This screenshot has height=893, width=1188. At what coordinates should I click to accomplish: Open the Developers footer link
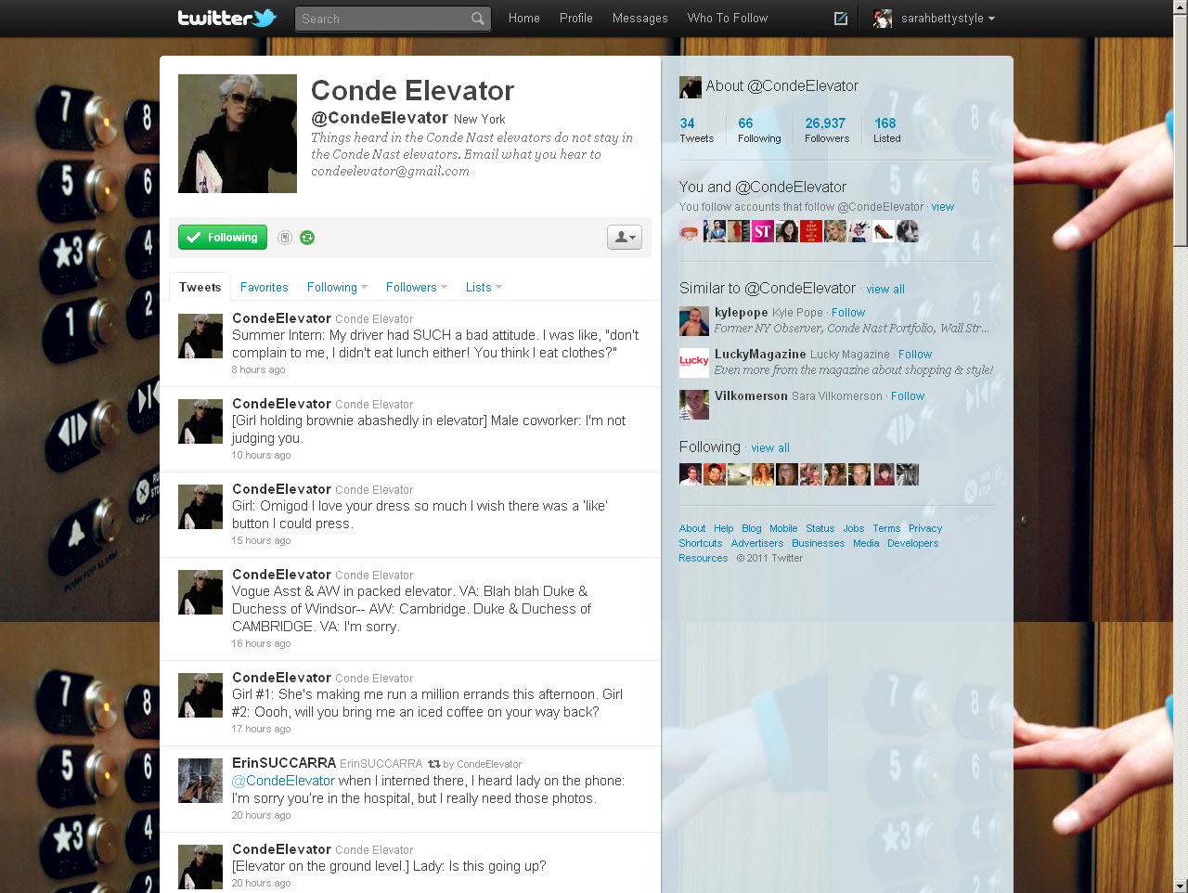point(913,543)
